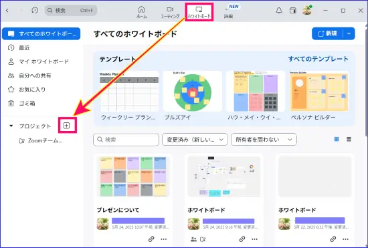Viewport: 368px width, 248px height.
Task: Open the ホーム tab
Action: click(x=142, y=13)
